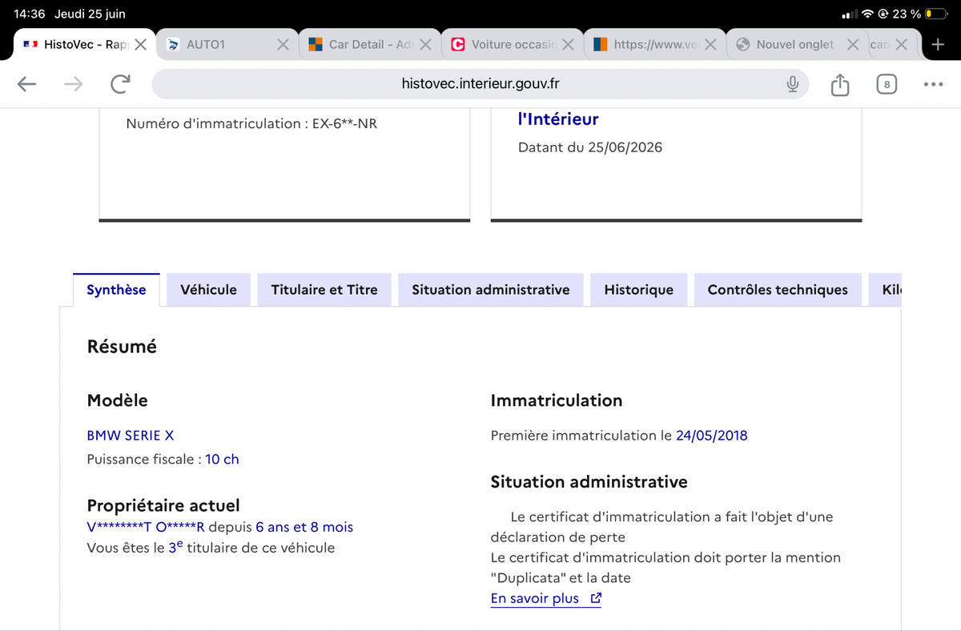Click the owner name V********T O*****R
Viewport: 961px width, 631px height.
tap(146, 527)
